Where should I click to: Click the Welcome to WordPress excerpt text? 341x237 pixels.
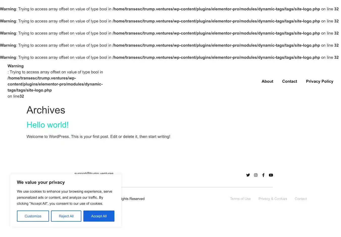click(98, 136)
